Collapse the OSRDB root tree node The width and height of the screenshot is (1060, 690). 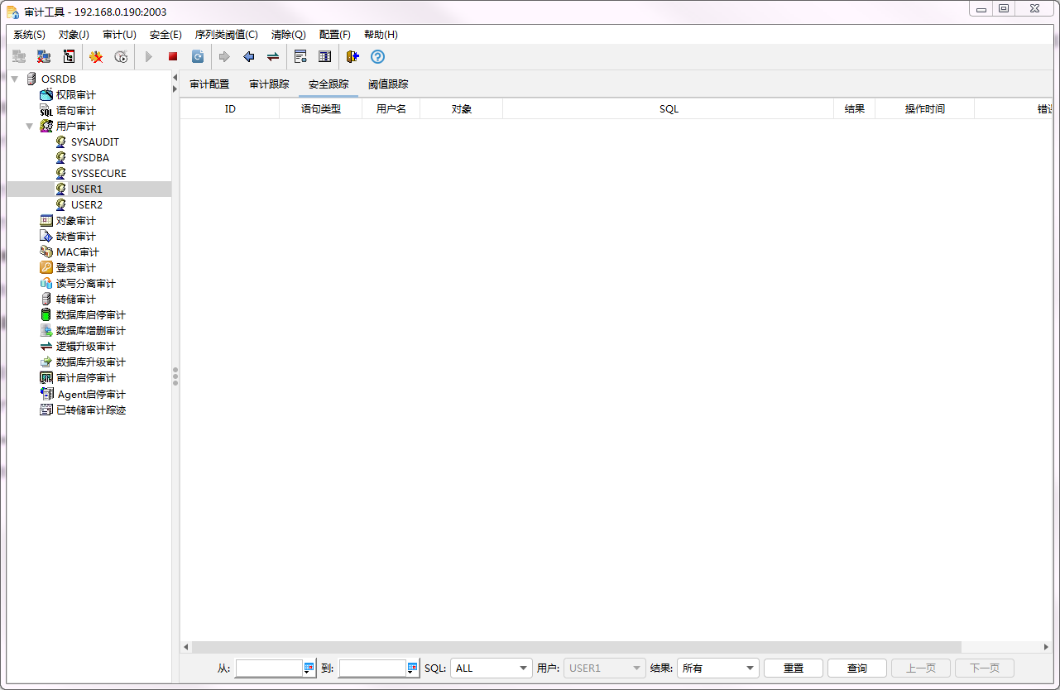(x=15, y=79)
